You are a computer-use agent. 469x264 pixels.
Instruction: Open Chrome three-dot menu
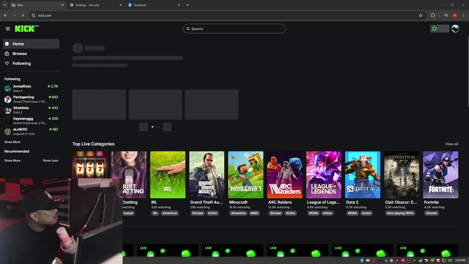[464, 15]
